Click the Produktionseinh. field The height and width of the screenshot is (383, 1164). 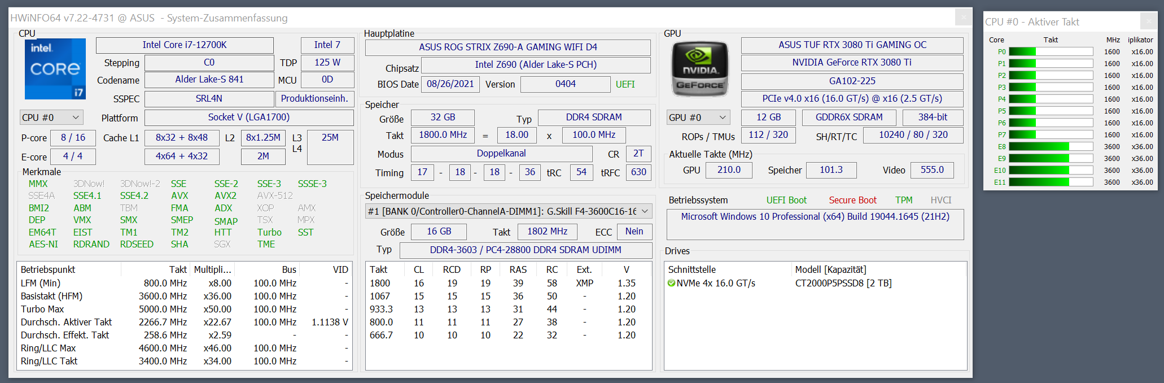(x=314, y=99)
